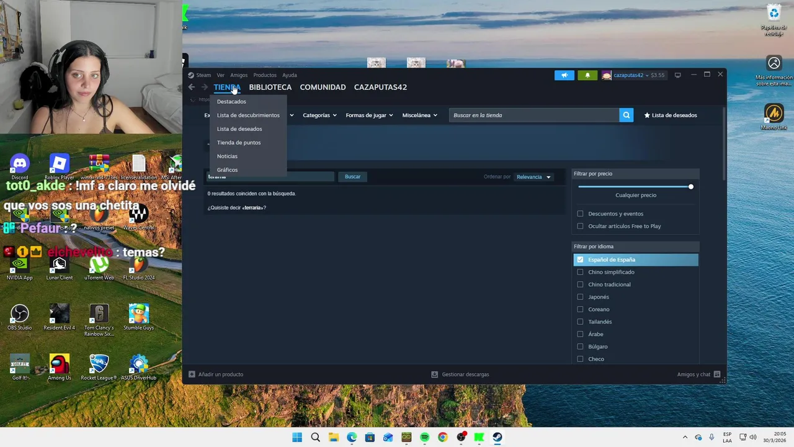Check Tailandés language filter

580,322
